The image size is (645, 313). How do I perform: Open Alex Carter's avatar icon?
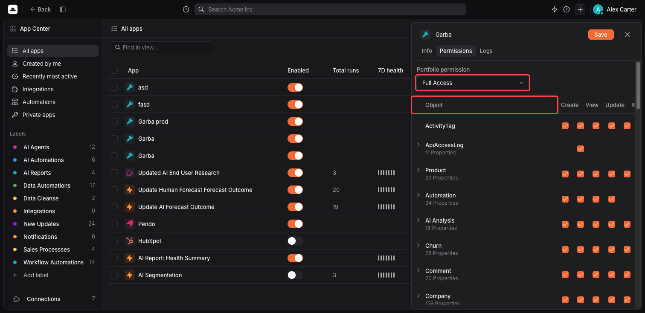tap(598, 9)
